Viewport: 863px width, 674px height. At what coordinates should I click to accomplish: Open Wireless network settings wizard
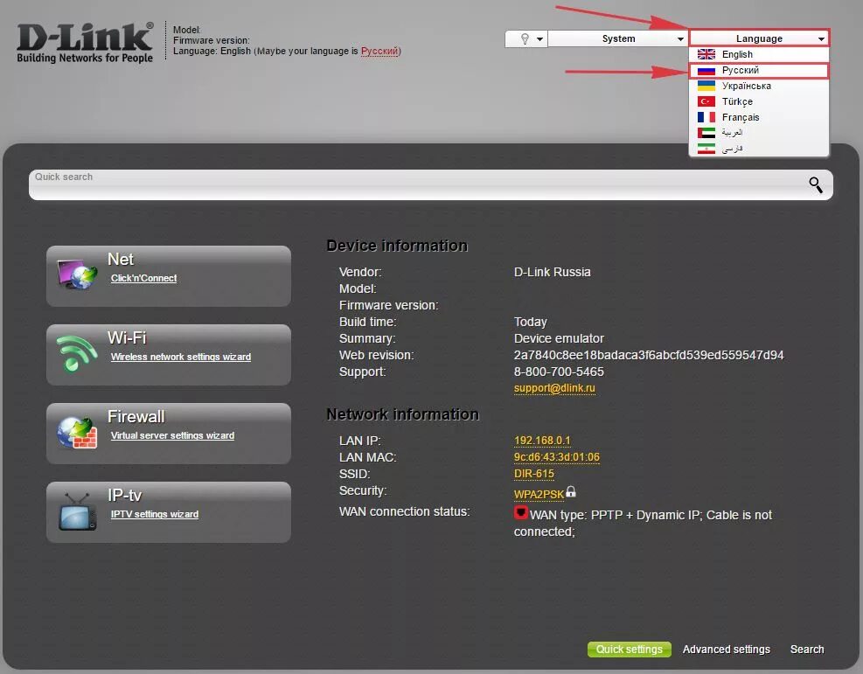tap(180, 357)
